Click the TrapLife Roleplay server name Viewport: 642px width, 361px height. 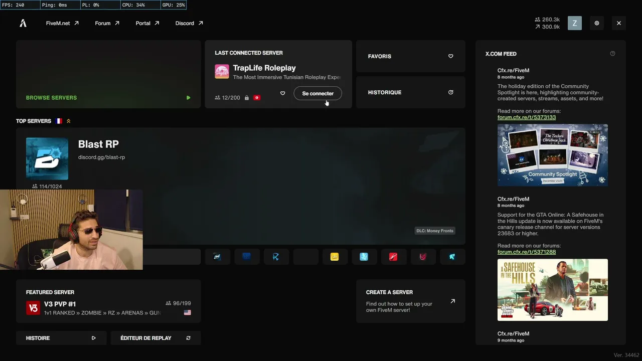coord(264,68)
